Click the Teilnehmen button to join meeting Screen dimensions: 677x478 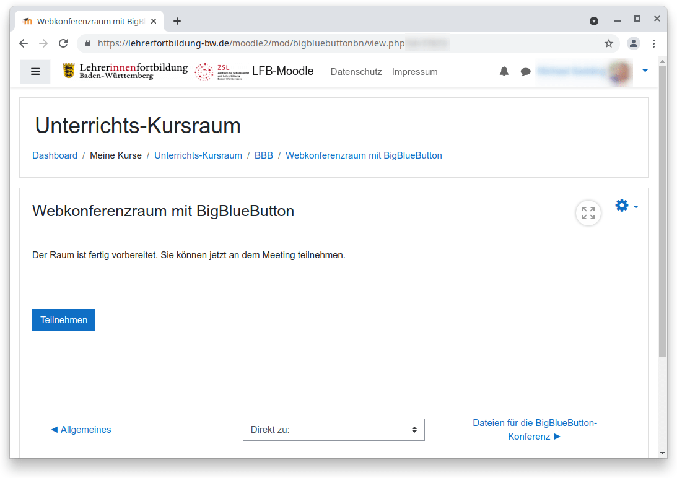point(64,320)
